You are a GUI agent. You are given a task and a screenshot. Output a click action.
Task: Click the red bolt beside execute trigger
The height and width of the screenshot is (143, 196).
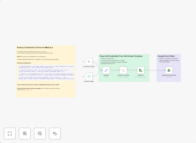click(x=83, y=61)
